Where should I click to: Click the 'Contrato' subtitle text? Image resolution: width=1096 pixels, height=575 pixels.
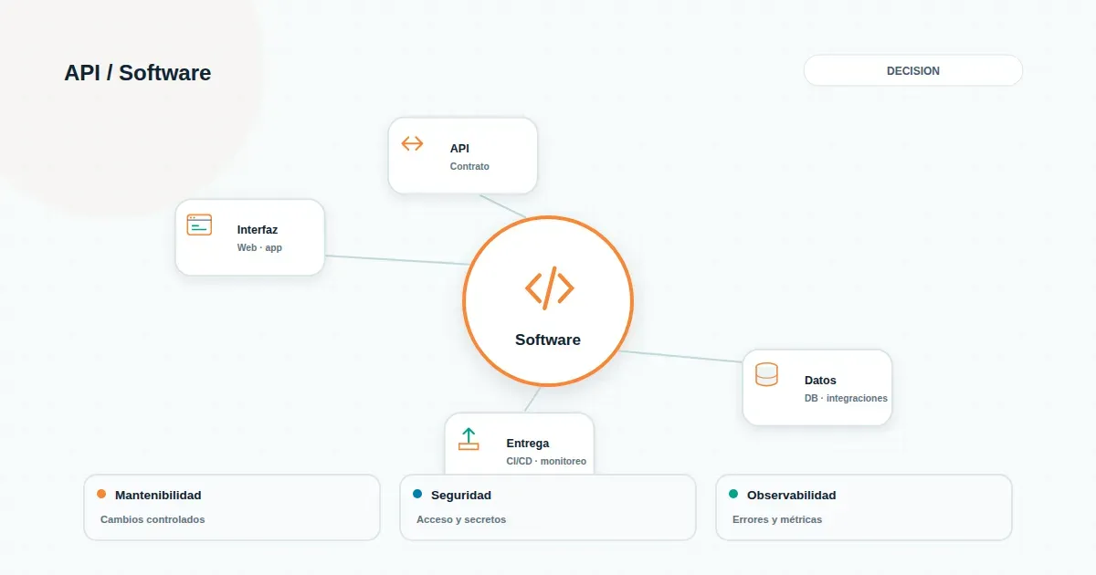coord(469,166)
